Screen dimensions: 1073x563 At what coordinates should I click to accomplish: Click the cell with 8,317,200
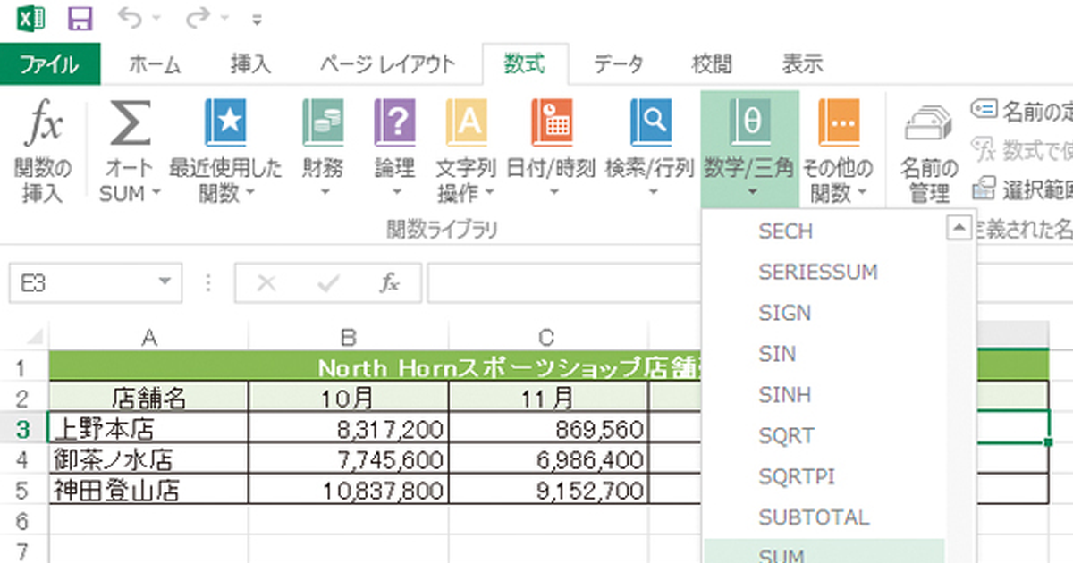pyautogui.click(x=349, y=429)
